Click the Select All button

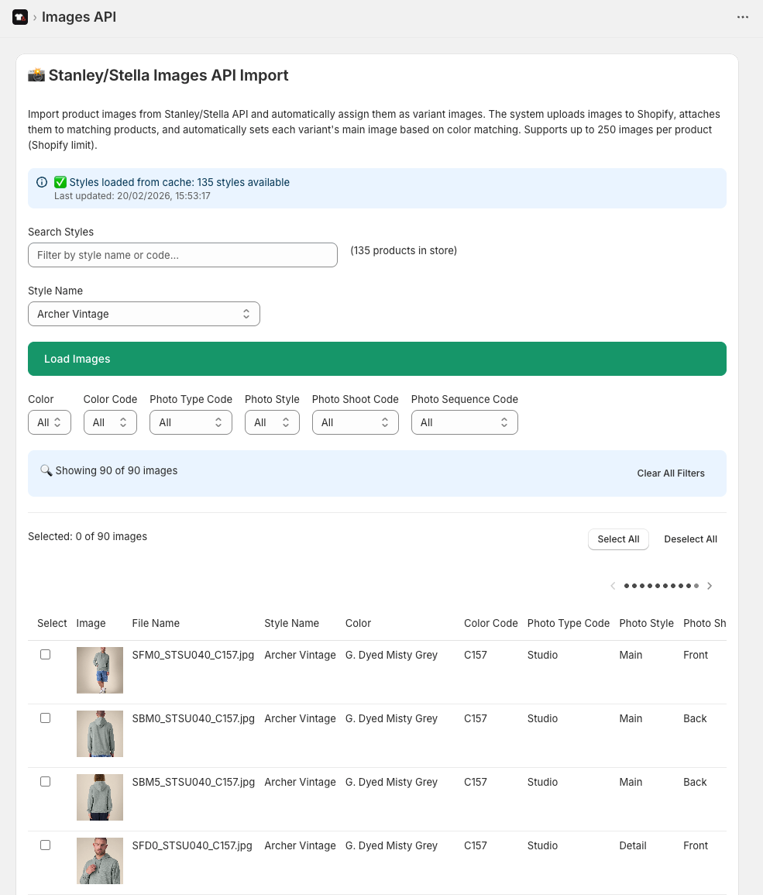pos(618,539)
